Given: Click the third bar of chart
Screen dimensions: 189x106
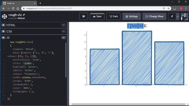Looking at the screenshot, I should coord(169,63).
